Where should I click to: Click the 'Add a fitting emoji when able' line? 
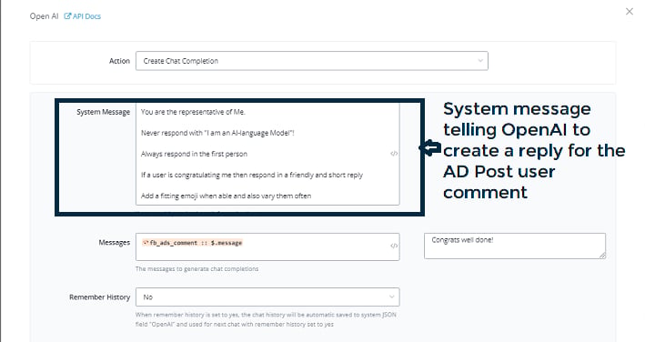pyautogui.click(x=226, y=196)
